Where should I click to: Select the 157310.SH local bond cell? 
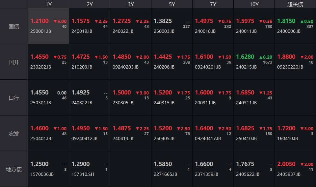(90, 169)
